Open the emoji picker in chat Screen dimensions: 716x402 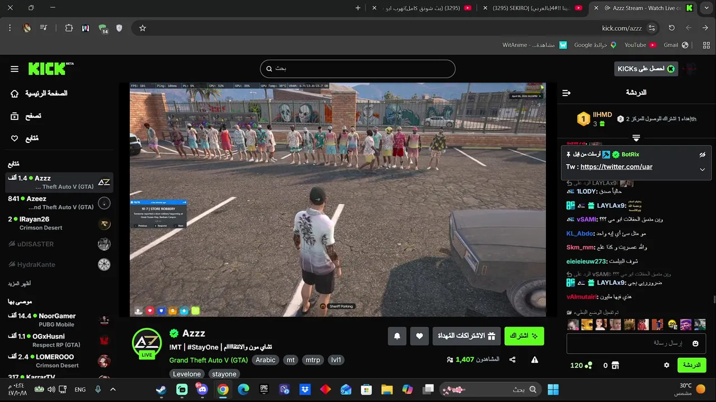[695, 343]
